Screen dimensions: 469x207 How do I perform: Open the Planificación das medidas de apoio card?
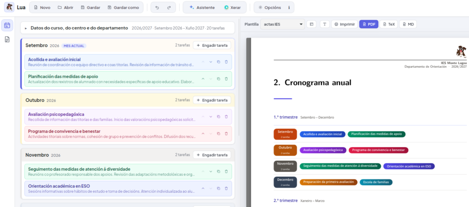(x=128, y=79)
